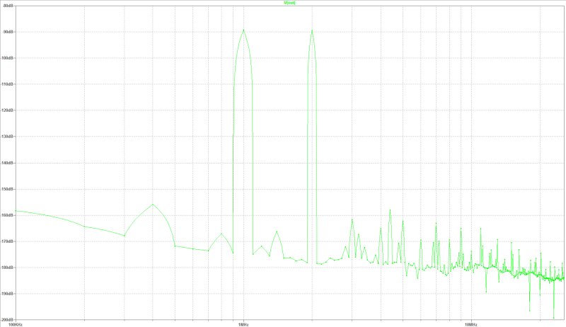The height and width of the screenshot is (327, 566).
Task: Click the 100KHz frequency axis label
Action: 16,325
